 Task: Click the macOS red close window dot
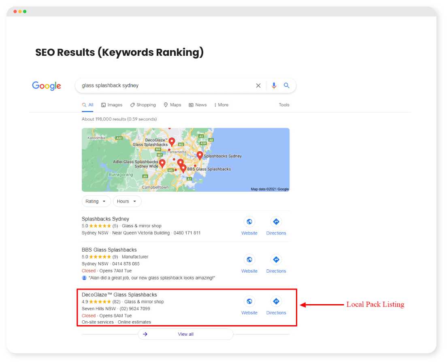(x=15, y=11)
